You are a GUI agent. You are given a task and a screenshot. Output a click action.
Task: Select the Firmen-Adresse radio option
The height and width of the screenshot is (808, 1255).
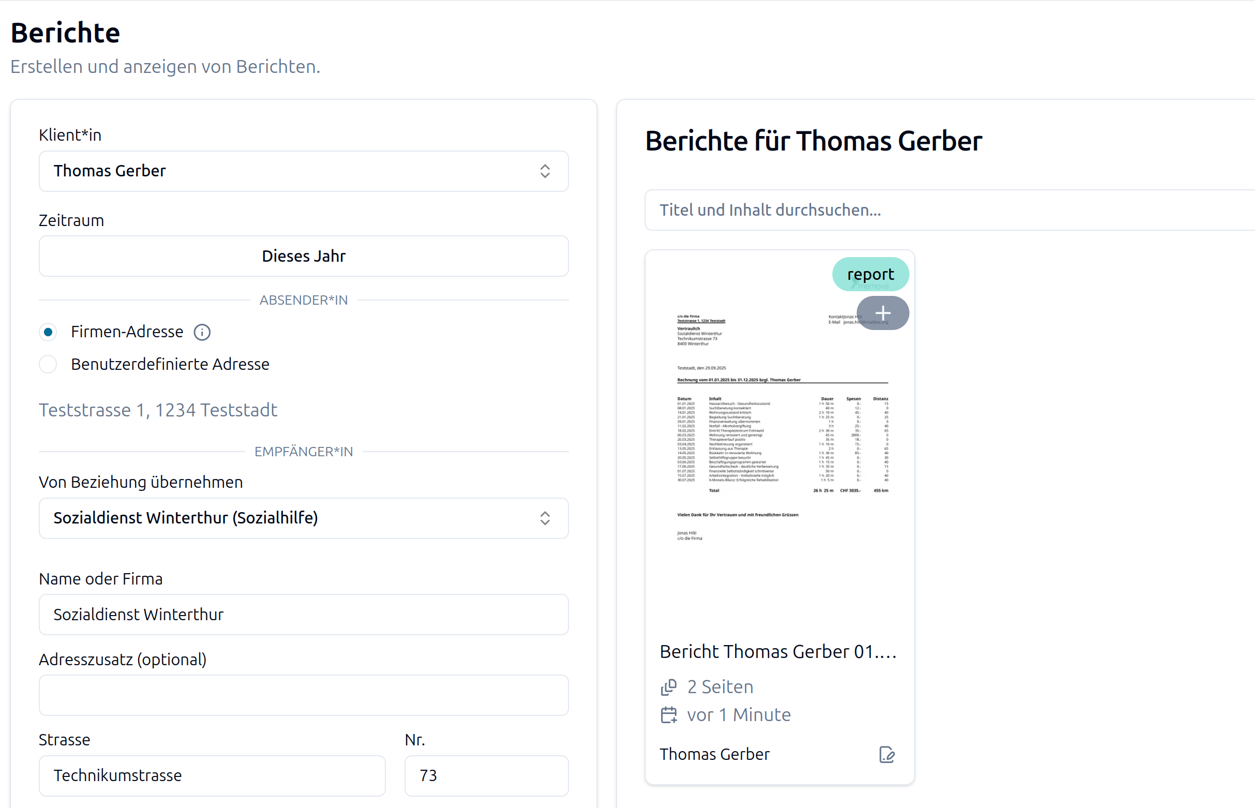pyautogui.click(x=48, y=332)
